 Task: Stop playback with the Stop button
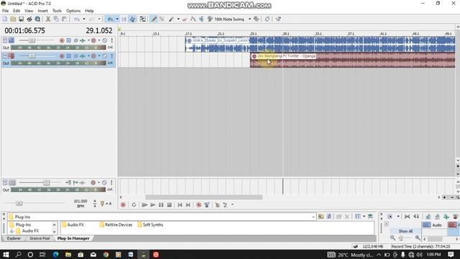[x=170, y=204]
